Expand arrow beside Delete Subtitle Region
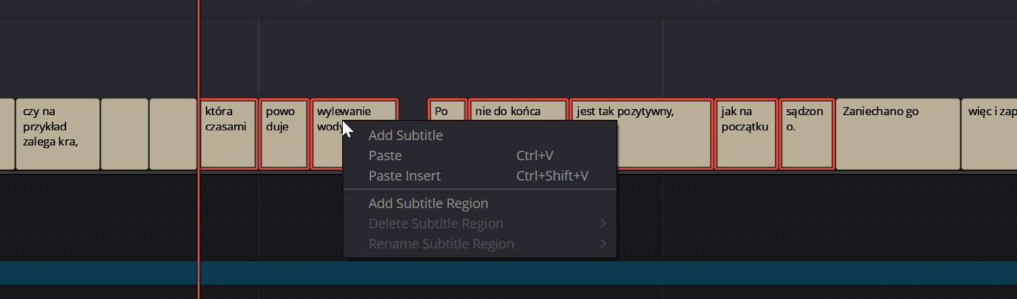The height and width of the screenshot is (299, 1017). coord(603,224)
